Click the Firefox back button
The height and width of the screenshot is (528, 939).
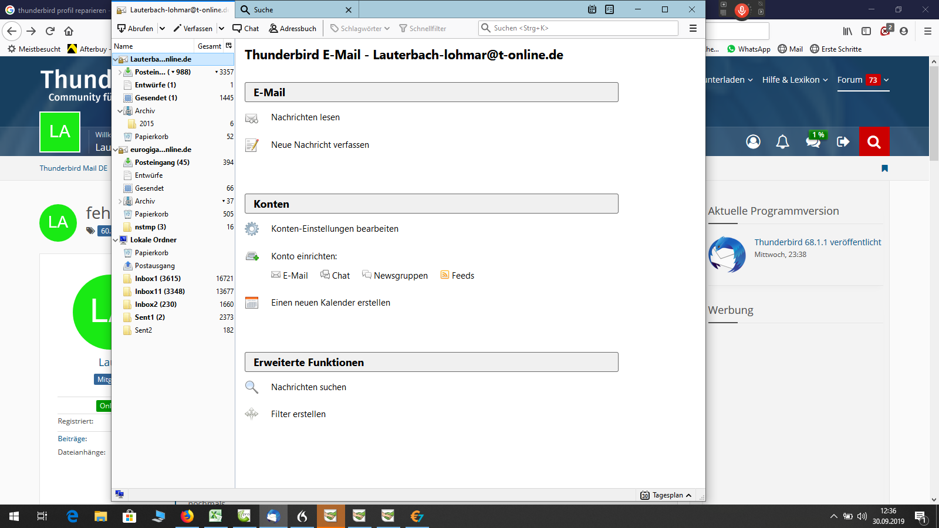click(x=12, y=31)
